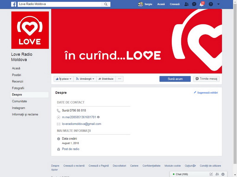This screenshot has height=177, width=237.
Task: Open the Postări tab in sidebar
Action: (x=17, y=75)
